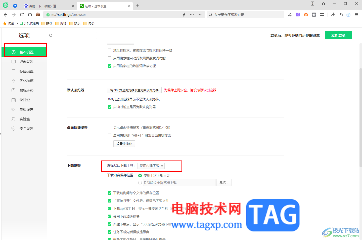Screen dimensions: 362x240
Task: Open the game controller icon
Action: coord(306,15)
